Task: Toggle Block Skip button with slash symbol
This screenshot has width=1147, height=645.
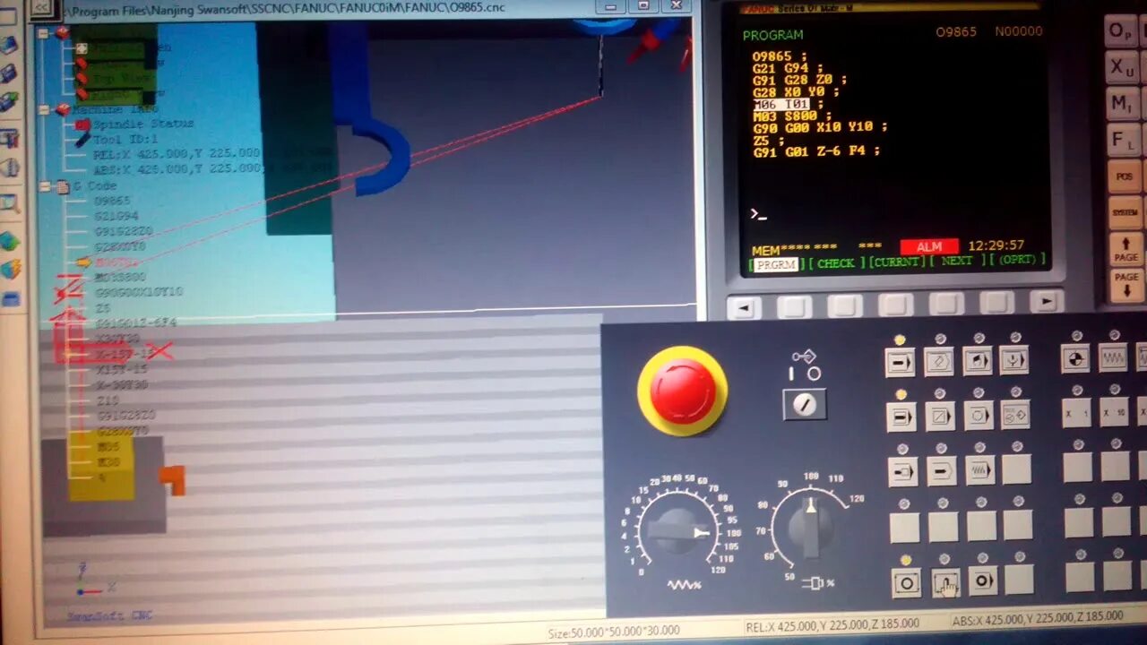Action: click(x=940, y=417)
